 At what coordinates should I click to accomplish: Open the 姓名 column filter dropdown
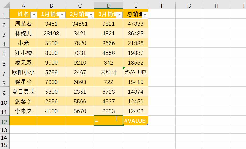(34, 15)
